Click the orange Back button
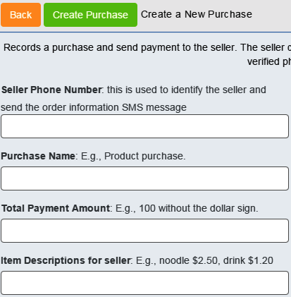This screenshot has width=291, height=297. coord(20,15)
